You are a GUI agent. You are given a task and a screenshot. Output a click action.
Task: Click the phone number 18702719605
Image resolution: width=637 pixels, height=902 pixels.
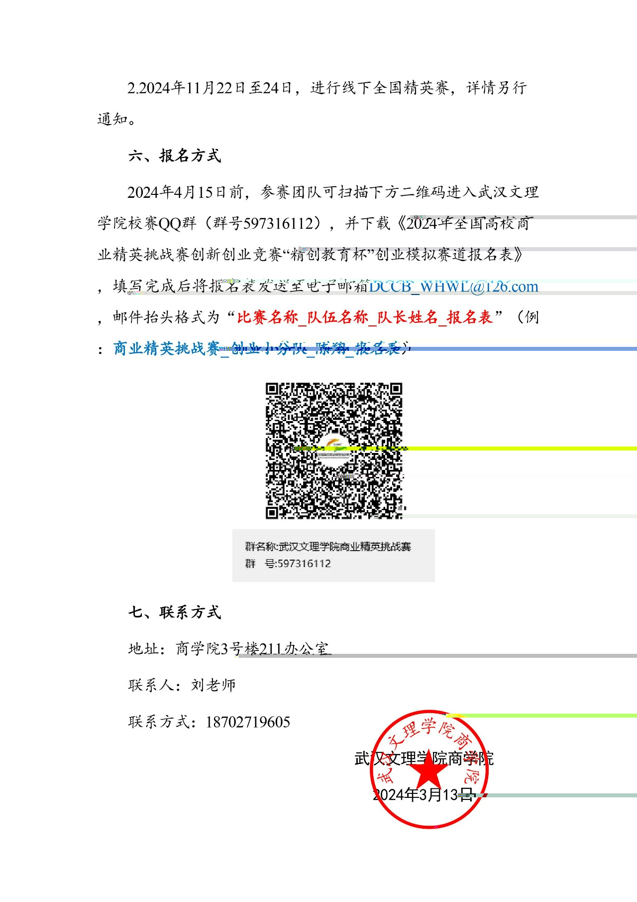[248, 722]
